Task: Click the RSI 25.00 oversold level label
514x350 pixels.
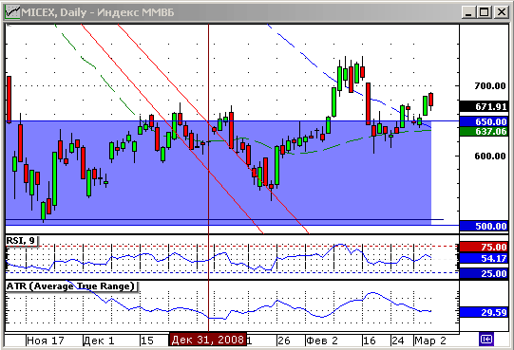Action: click(484, 273)
